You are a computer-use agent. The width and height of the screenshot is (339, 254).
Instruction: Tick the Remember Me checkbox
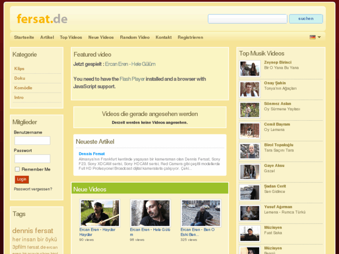(x=17, y=169)
